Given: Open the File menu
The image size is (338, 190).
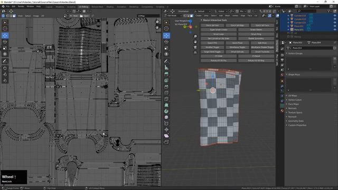Looking at the screenshot, I should pyautogui.click(x=8, y=6).
